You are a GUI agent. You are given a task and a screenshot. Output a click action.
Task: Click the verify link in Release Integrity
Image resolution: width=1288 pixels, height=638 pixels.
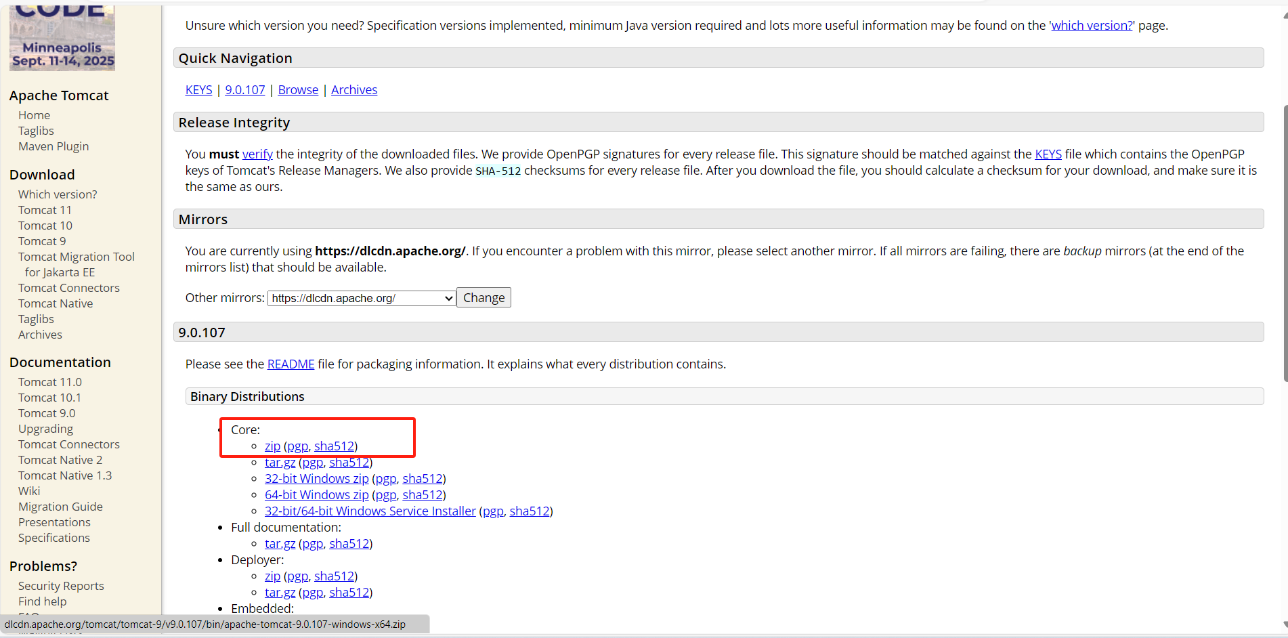click(x=257, y=154)
